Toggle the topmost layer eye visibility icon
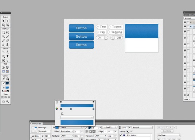 click(x=185, y=22)
